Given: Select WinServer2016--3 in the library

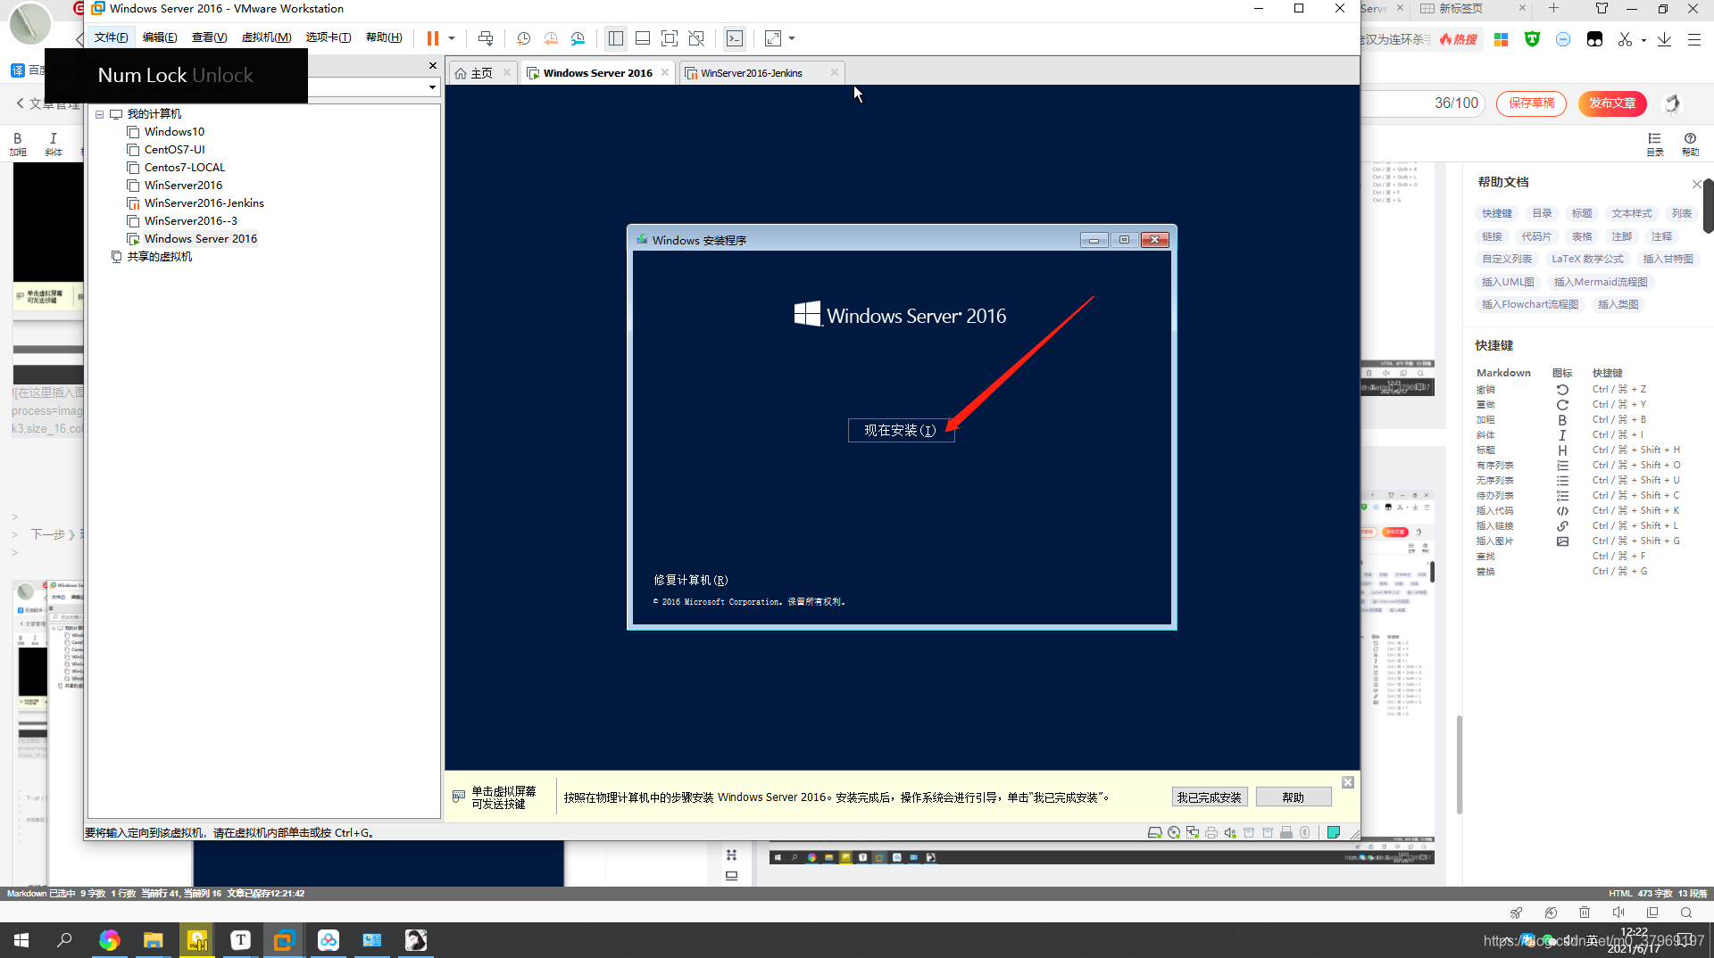Looking at the screenshot, I should [x=191, y=221].
